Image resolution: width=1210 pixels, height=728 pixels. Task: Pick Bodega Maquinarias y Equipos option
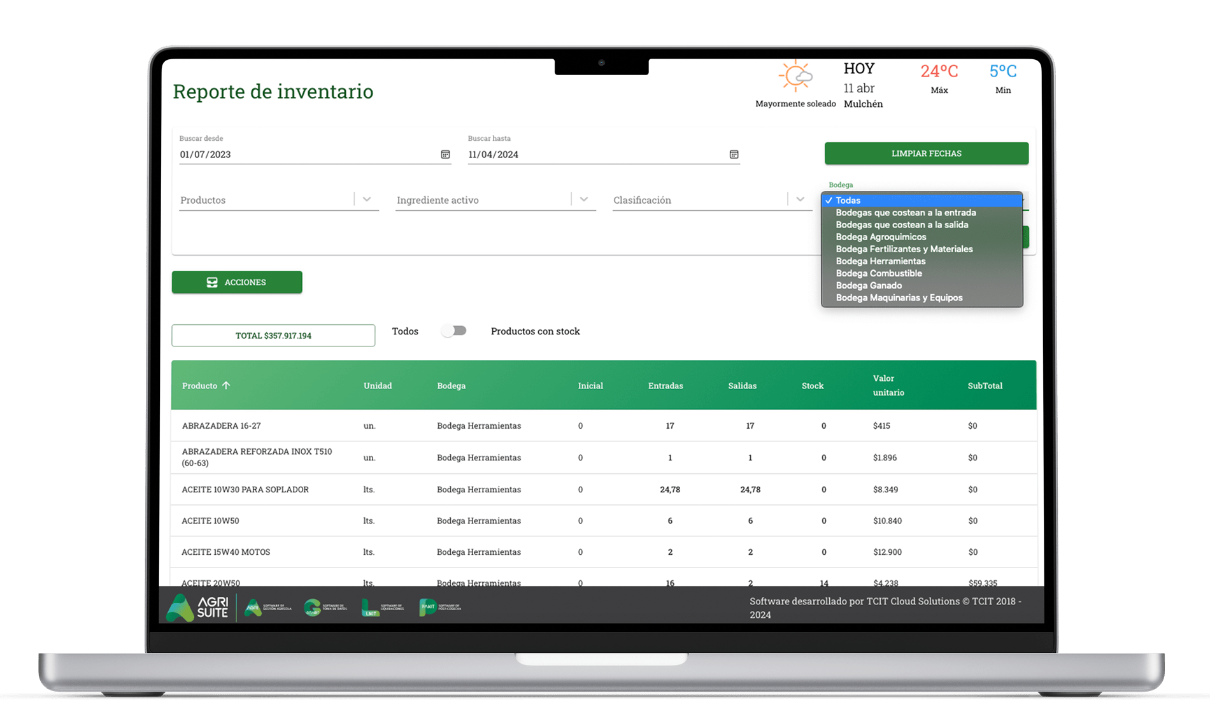922,297
